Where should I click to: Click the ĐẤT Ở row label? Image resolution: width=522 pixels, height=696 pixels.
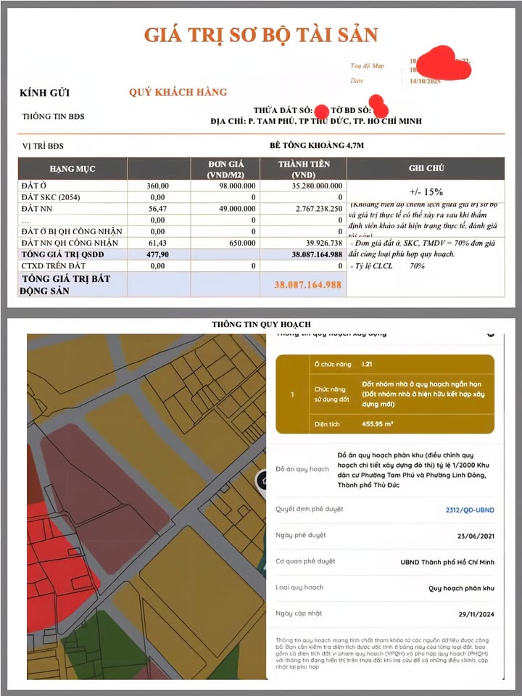tap(35, 186)
